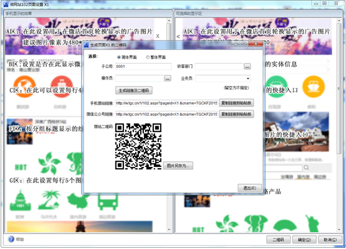Image resolution: width=346 pixels, height=249 pixels.
Task: Click the A区 banner image in right panel
Action: click(x=257, y=36)
